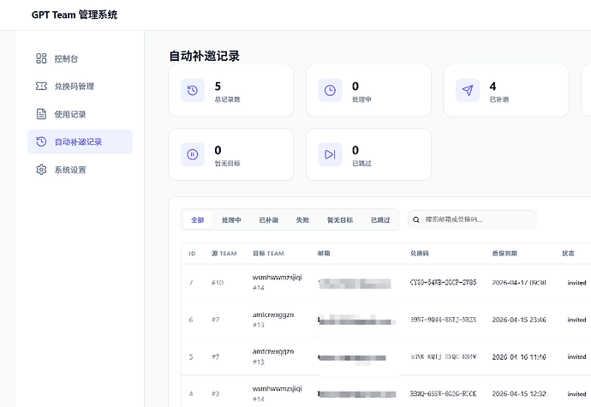This screenshot has height=407, width=591.
Task: Click source team #3 in row 4
Action: [215, 394]
